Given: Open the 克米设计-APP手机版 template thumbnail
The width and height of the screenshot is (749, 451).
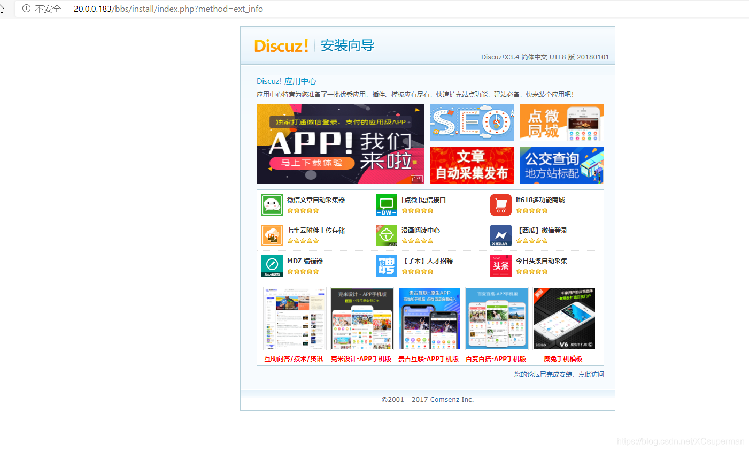Looking at the screenshot, I should tap(362, 318).
